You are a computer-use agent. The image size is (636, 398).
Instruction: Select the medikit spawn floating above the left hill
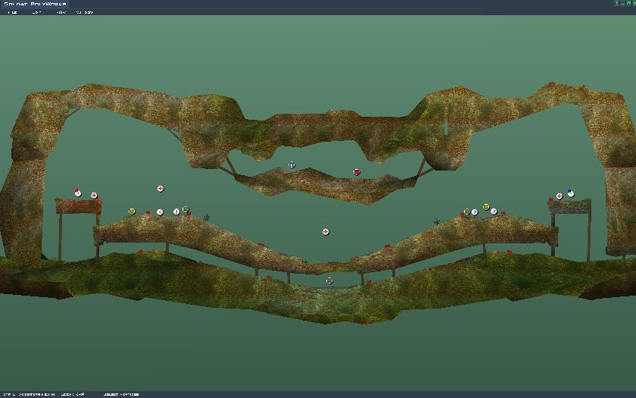click(161, 189)
